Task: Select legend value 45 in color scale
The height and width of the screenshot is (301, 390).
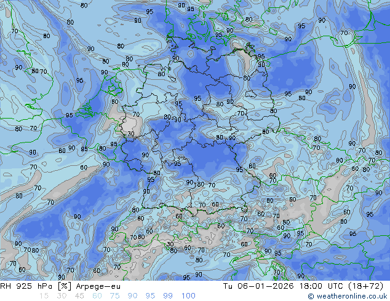Action: pos(79,296)
